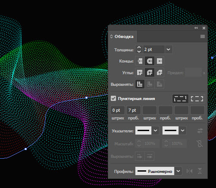Expand the Профиль dropdown arrow
The height and width of the screenshot is (188, 216).
click(178, 171)
